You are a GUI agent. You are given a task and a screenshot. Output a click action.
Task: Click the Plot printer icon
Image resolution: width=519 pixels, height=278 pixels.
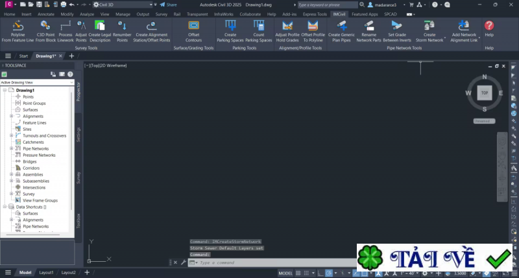pos(64,5)
